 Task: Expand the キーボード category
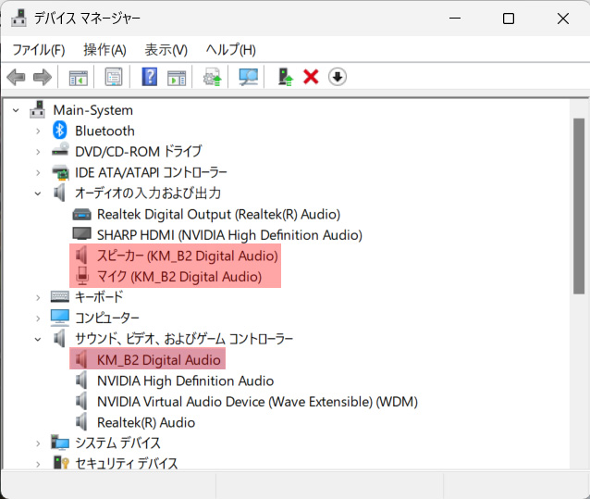[38, 297]
